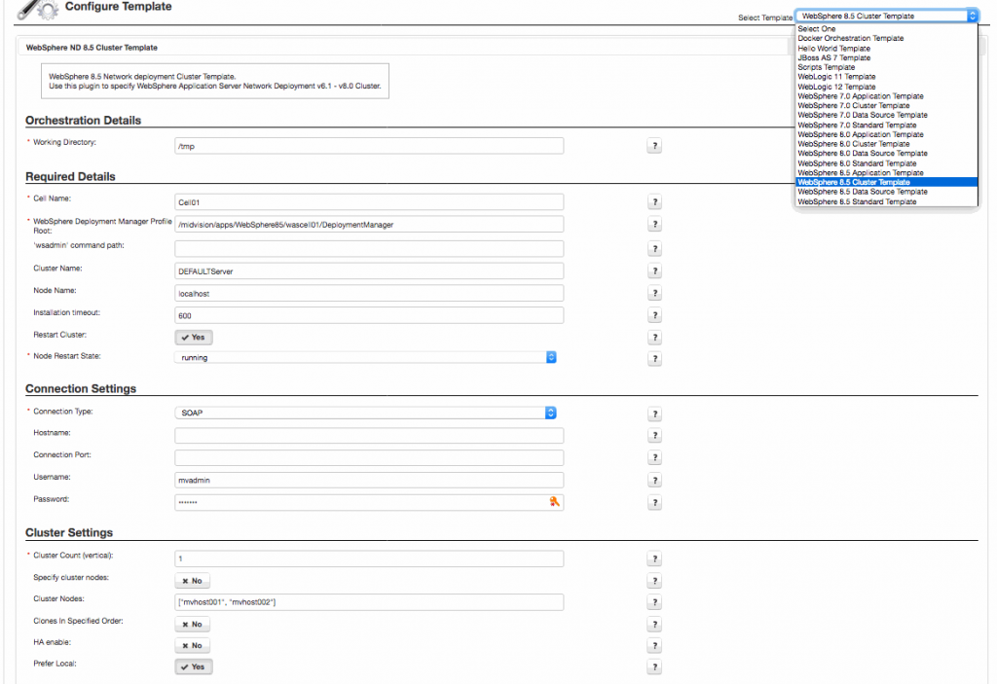
Task: Select WebSphere 8.5 Data Source Template
Action: point(862,192)
